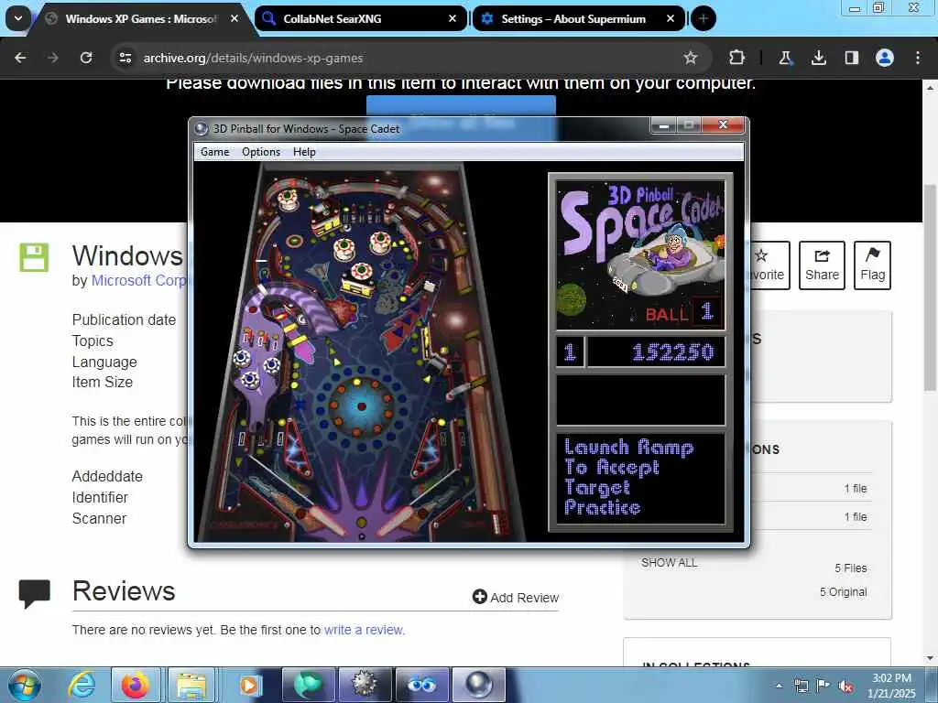The width and height of the screenshot is (938, 703).
Task: Expand the tab search dropdown arrow
Action: (18, 18)
